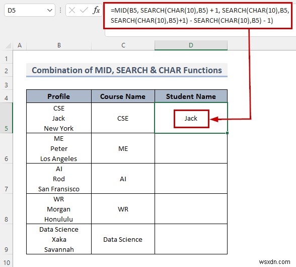Select column B header

coord(59,45)
